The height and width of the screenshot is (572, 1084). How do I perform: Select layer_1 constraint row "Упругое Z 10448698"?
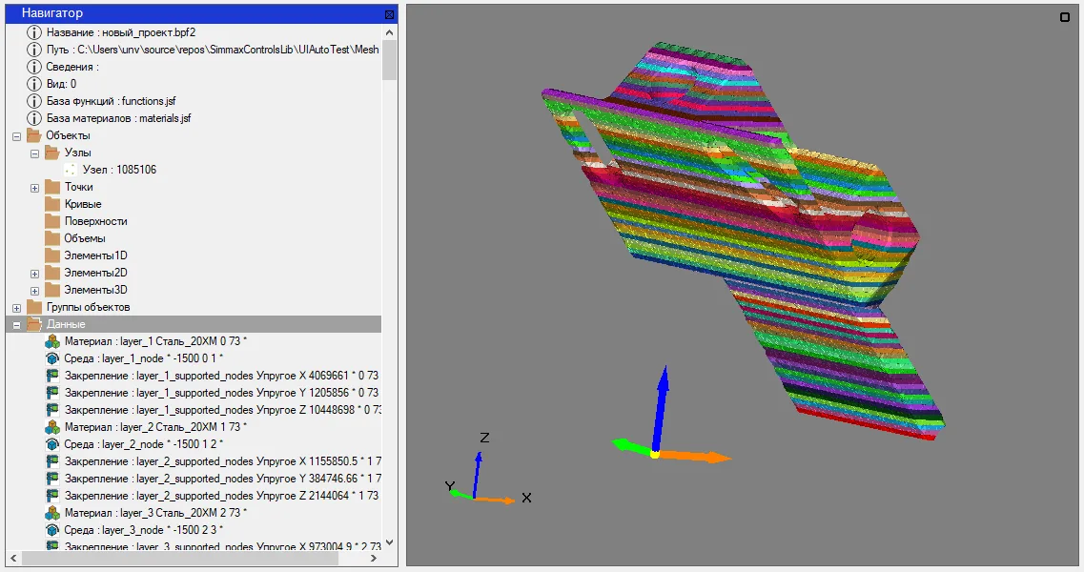(222, 410)
